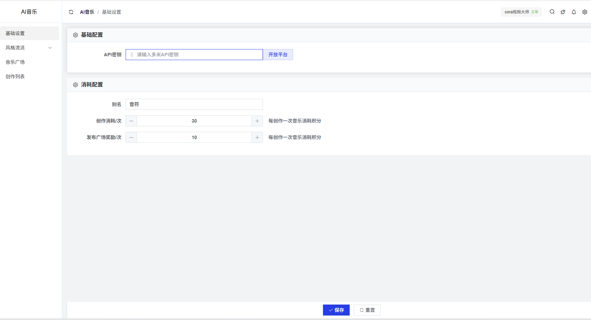Open the 开放平台 link button

(278, 55)
